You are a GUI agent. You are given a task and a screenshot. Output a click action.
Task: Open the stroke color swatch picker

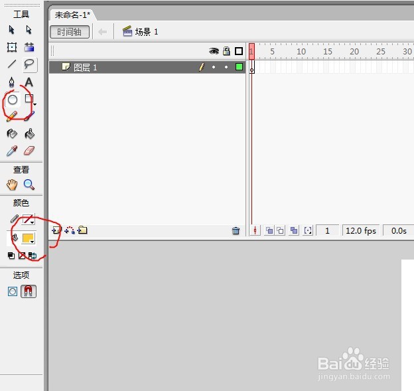tap(29, 219)
